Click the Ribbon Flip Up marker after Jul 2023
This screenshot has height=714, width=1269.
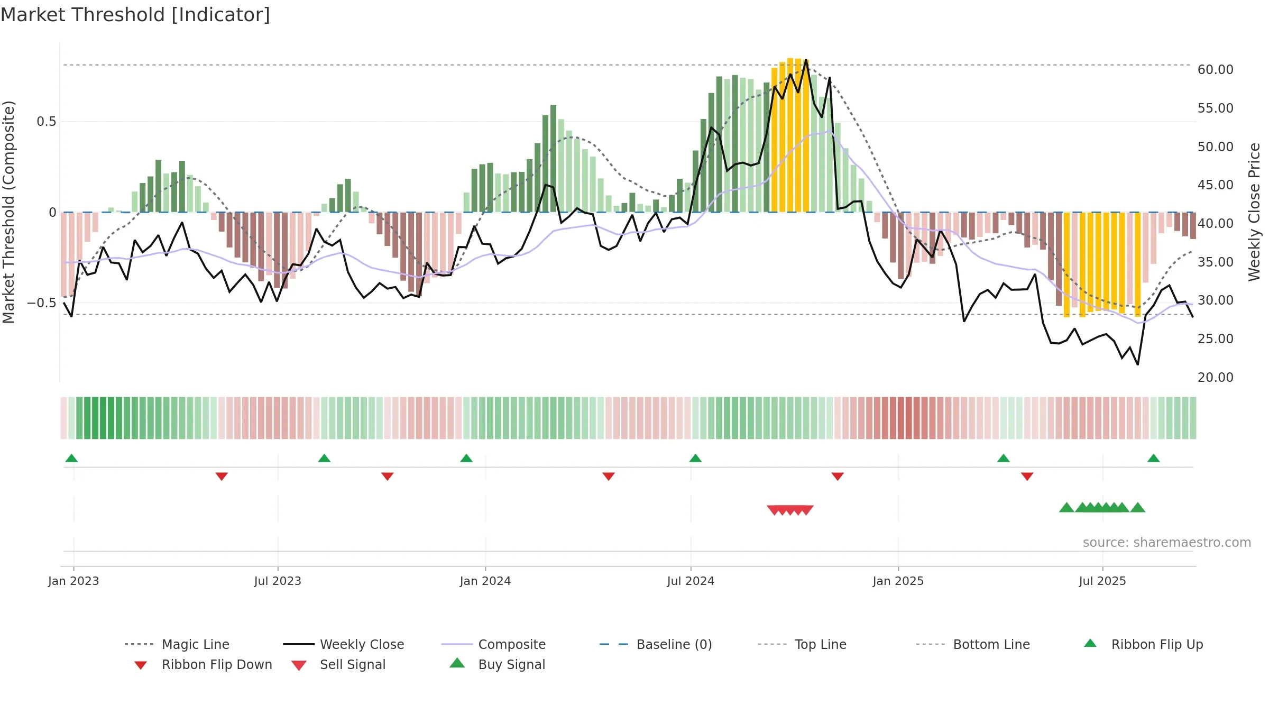pos(324,458)
